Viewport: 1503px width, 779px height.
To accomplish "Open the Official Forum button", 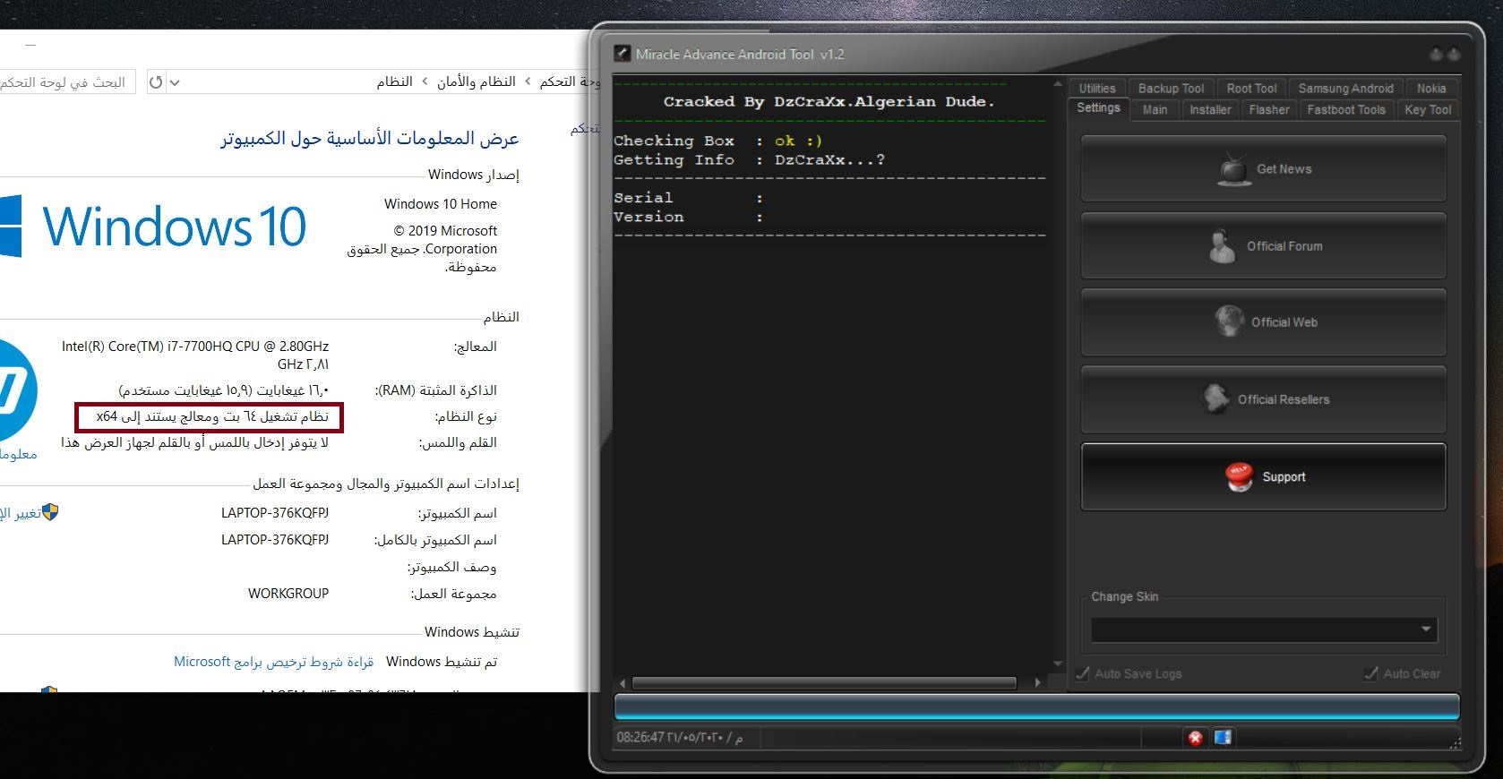I will click(1264, 246).
